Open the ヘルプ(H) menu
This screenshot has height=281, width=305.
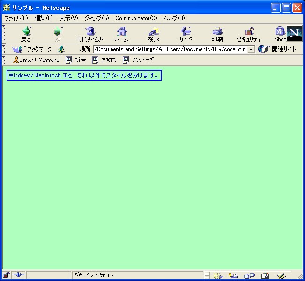point(174,18)
